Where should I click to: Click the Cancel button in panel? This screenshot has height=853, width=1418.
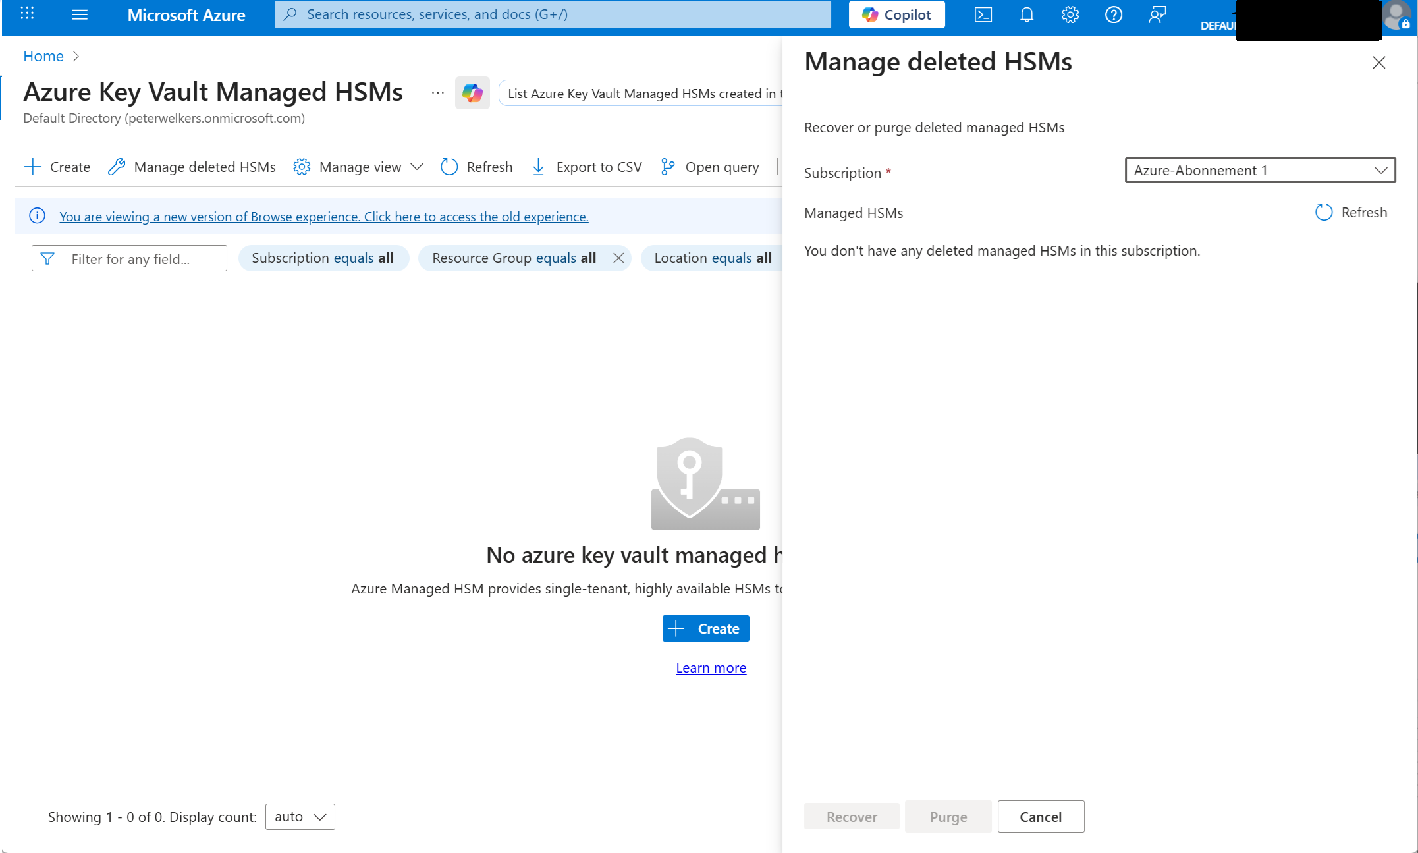click(1040, 817)
